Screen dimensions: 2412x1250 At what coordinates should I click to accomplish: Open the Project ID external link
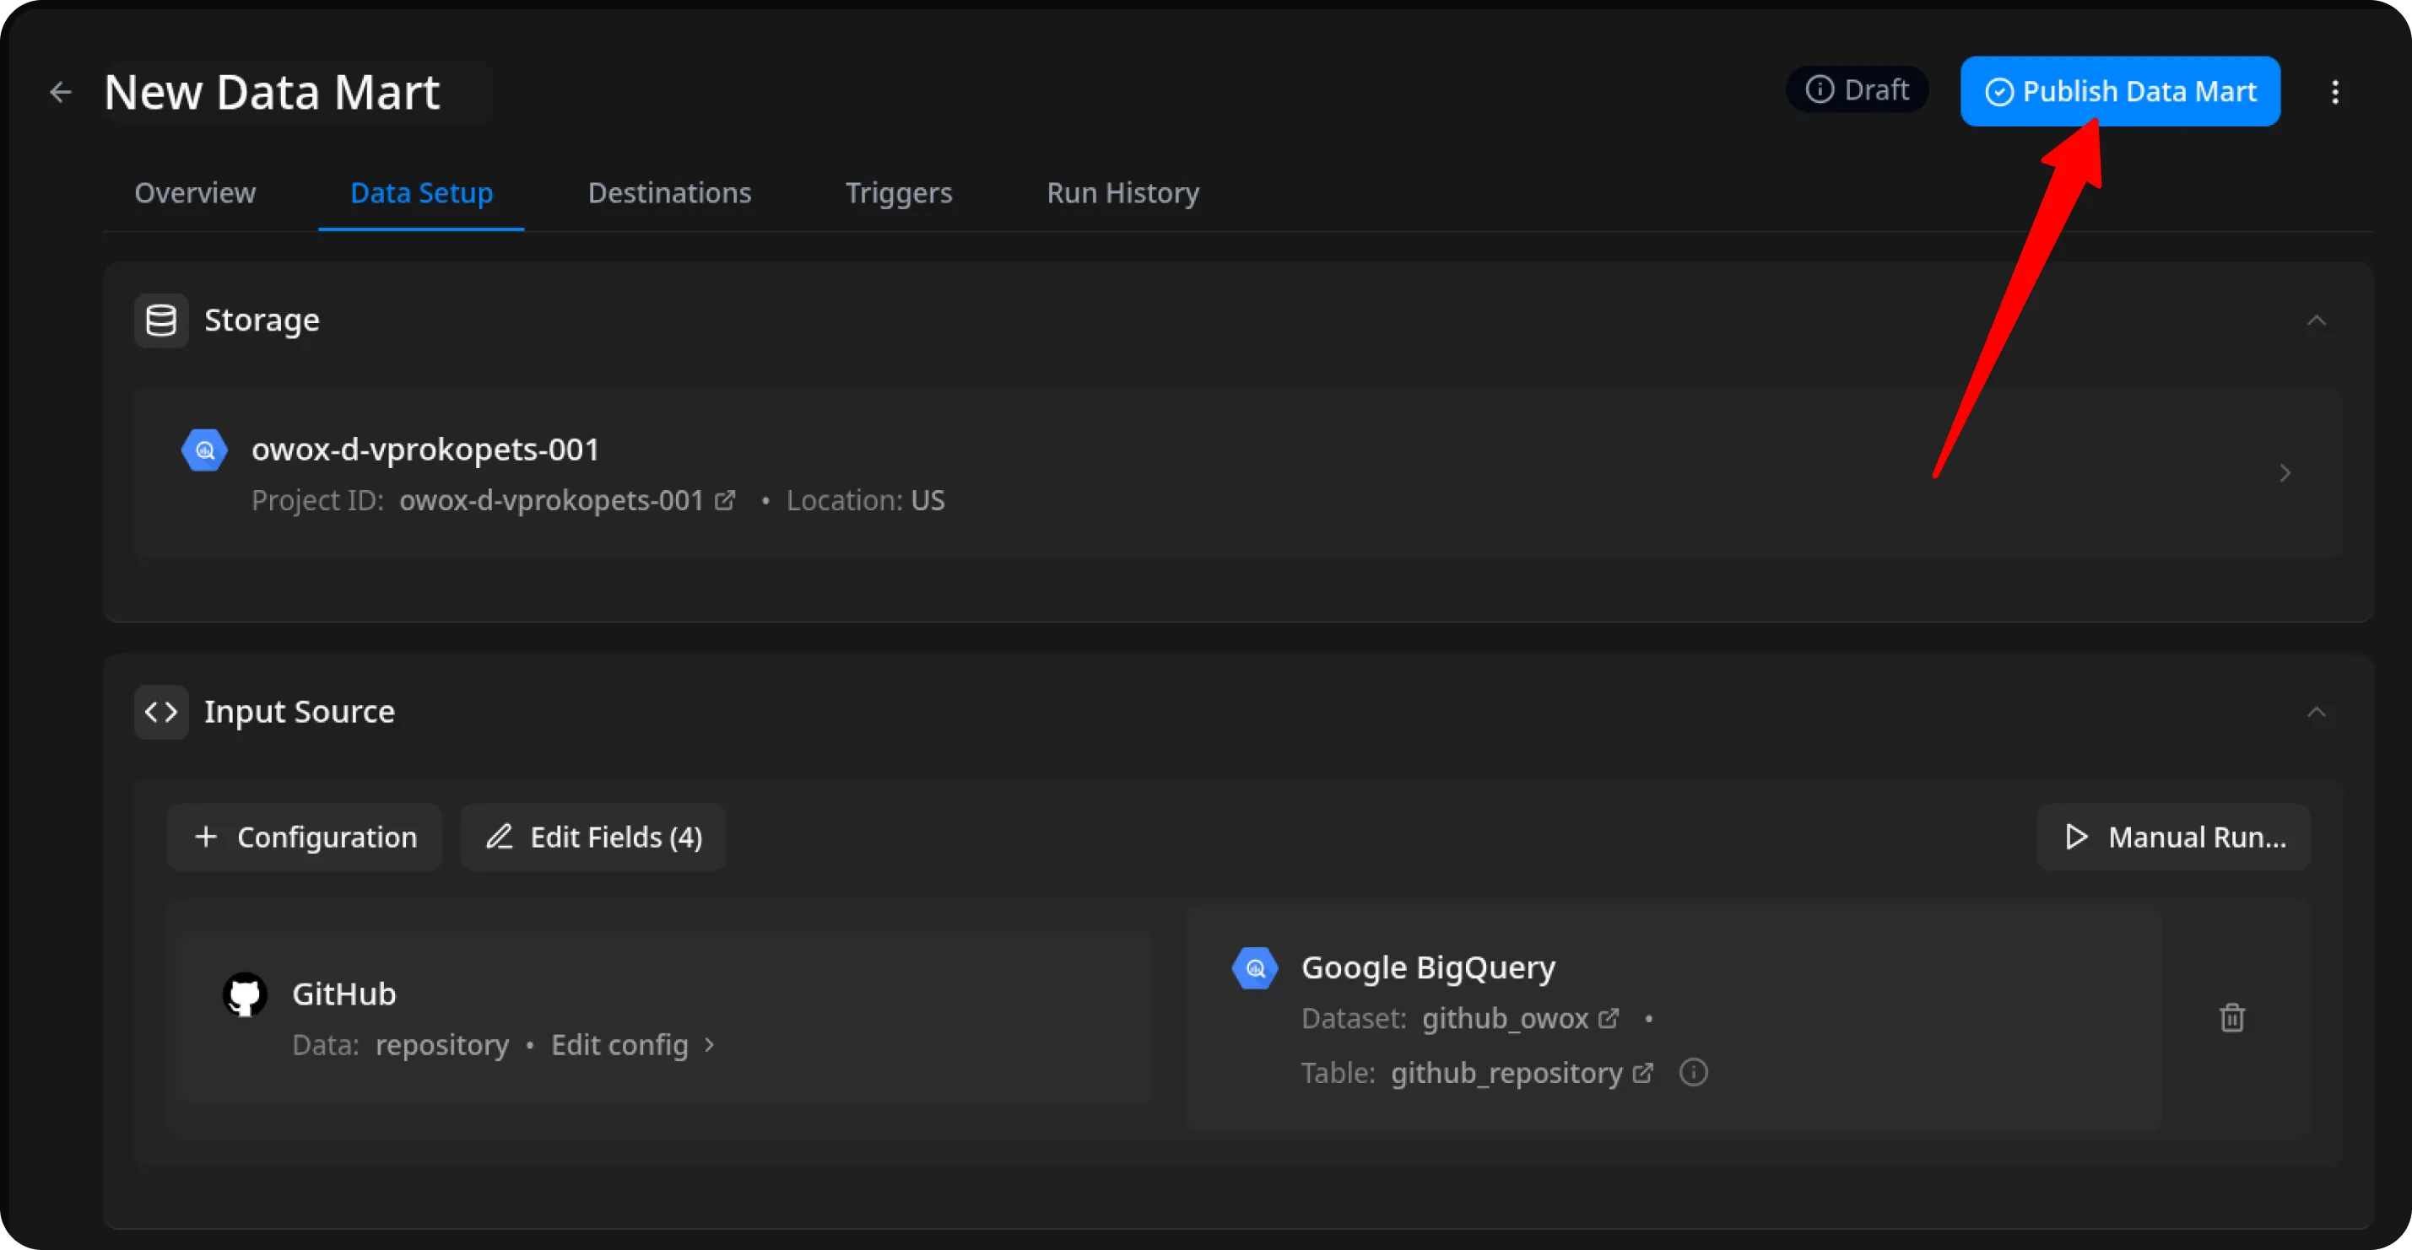726,500
